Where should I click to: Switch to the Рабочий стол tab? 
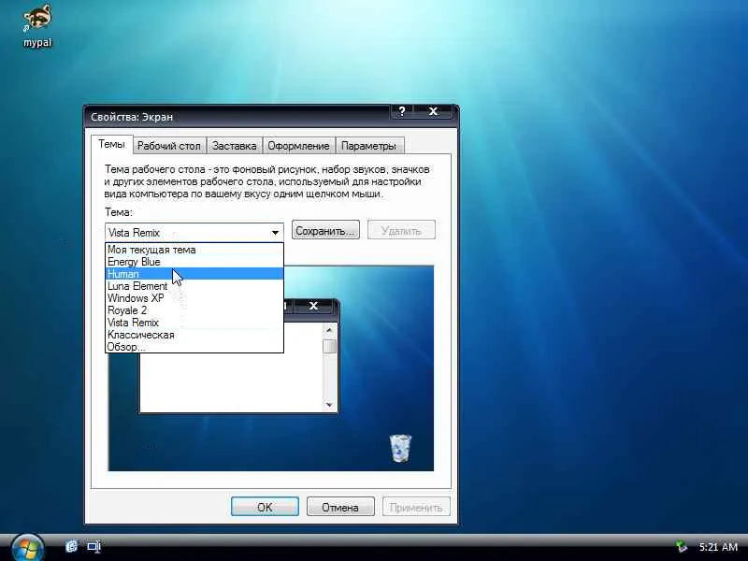pos(169,146)
